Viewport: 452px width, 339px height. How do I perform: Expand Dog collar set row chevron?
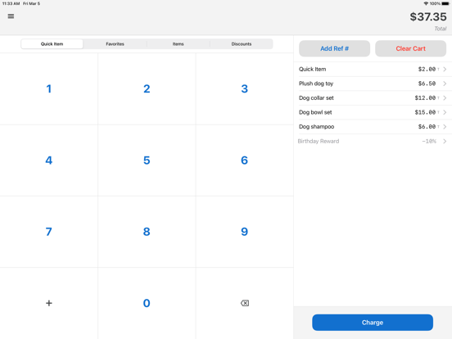[445, 98]
